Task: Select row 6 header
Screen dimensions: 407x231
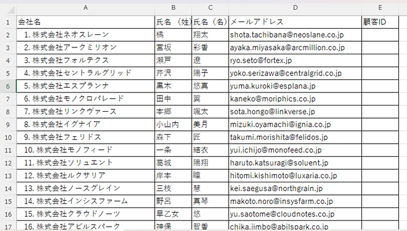Action: pyautogui.click(x=8, y=86)
